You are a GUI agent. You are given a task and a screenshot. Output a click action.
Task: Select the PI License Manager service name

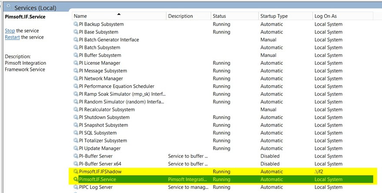tap(100, 63)
